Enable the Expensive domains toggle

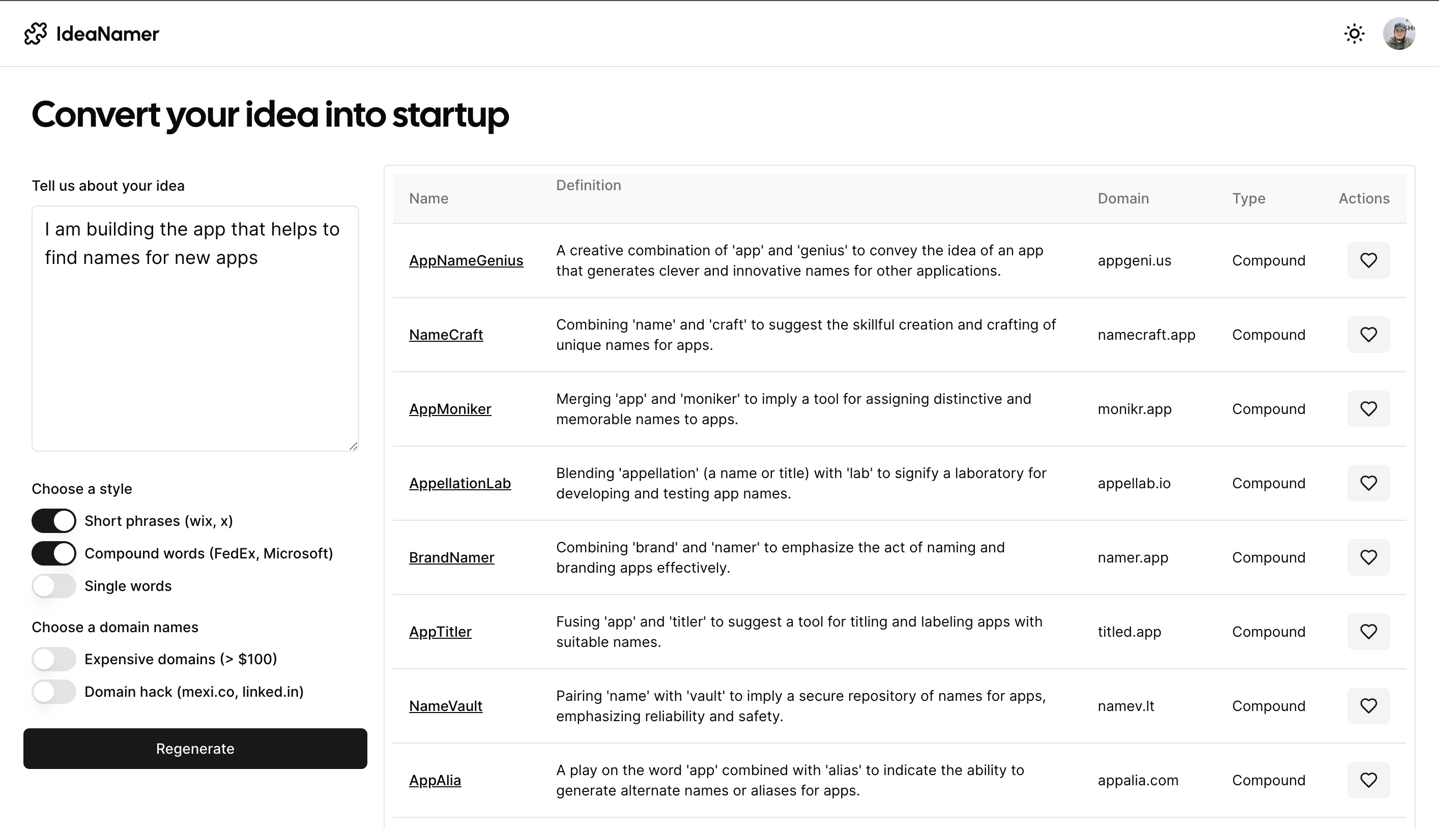point(53,659)
